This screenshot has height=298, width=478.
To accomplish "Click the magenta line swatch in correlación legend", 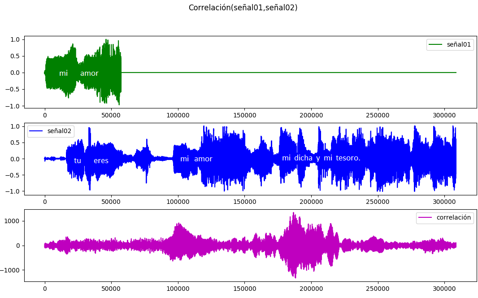I will (425, 218).
